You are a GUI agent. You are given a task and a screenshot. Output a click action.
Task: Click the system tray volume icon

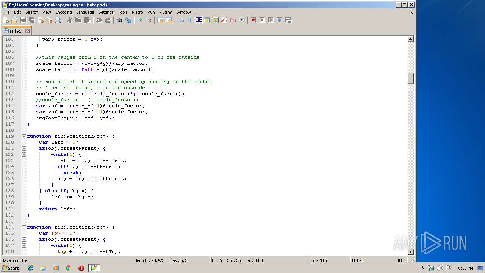(440, 268)
